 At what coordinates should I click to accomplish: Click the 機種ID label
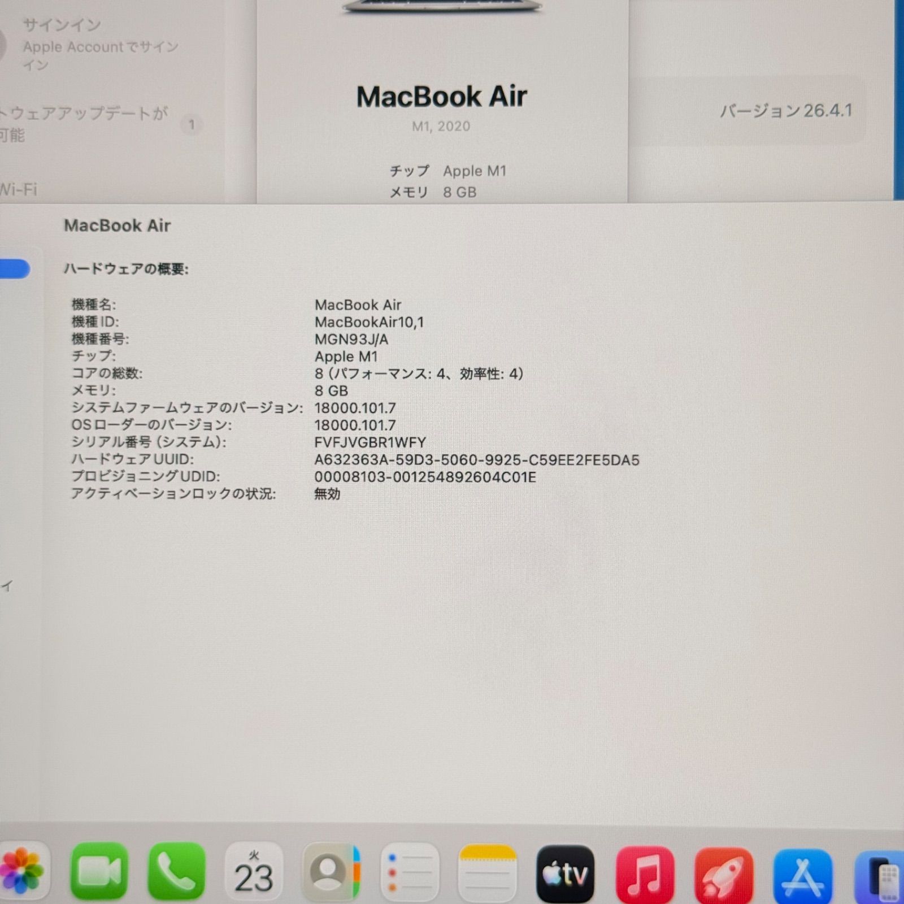pyautogui.click(x=95, y=322)
